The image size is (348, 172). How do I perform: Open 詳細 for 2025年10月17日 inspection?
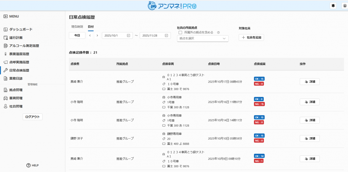click(309, 82)
